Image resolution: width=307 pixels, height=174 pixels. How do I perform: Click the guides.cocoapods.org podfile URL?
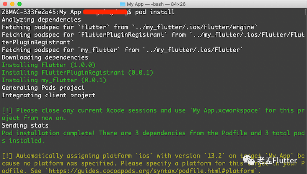click(151, 171)
